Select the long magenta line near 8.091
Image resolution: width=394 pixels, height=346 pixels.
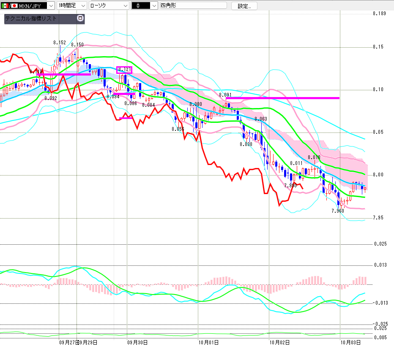click(x=282, y=98)
